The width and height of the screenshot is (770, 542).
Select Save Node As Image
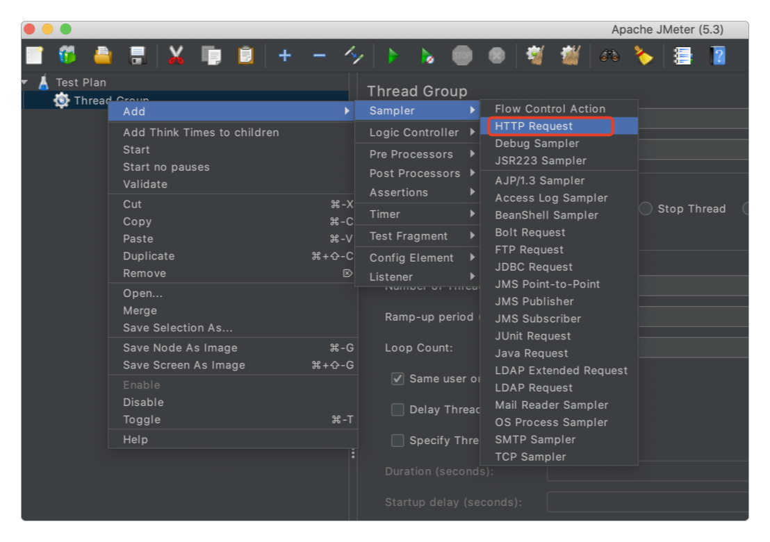coord(232,348)
